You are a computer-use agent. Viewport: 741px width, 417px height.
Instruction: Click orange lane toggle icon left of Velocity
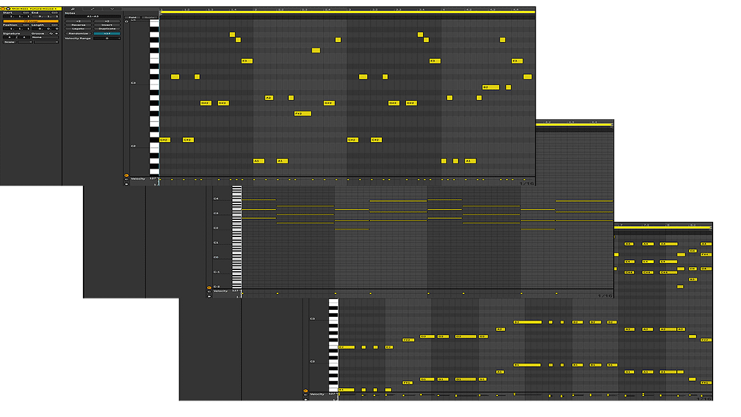tap(126, 176)
